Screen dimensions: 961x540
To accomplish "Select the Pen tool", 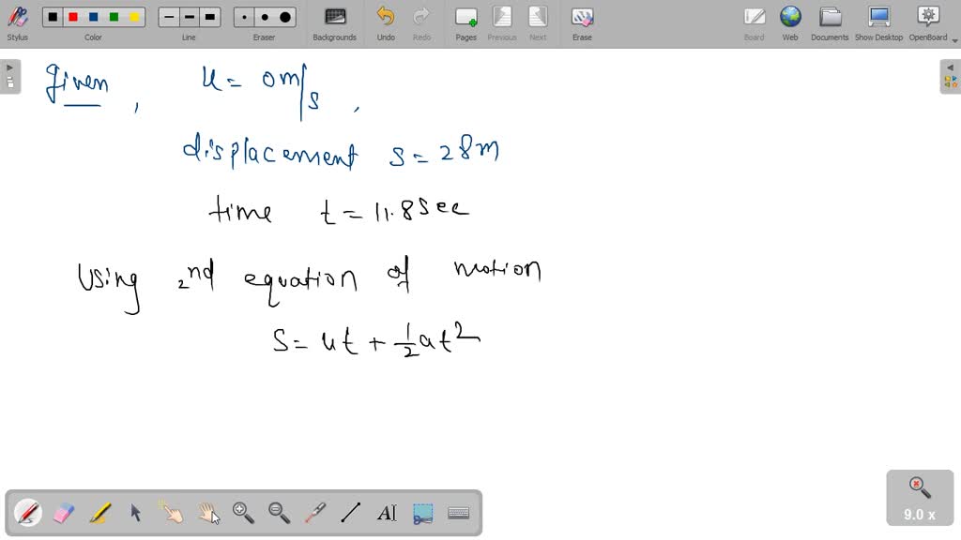I will (x=27, y=512).
